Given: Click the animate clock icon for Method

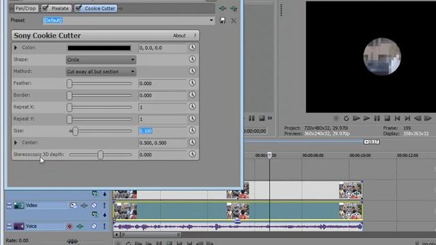Looking at the screenshot, I should [x=192, y=71].
